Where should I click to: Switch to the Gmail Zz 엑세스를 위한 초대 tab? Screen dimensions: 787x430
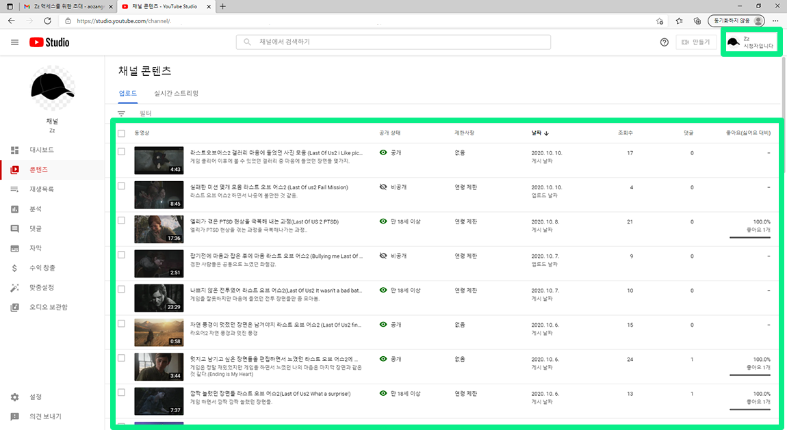[x=68, y=7]
